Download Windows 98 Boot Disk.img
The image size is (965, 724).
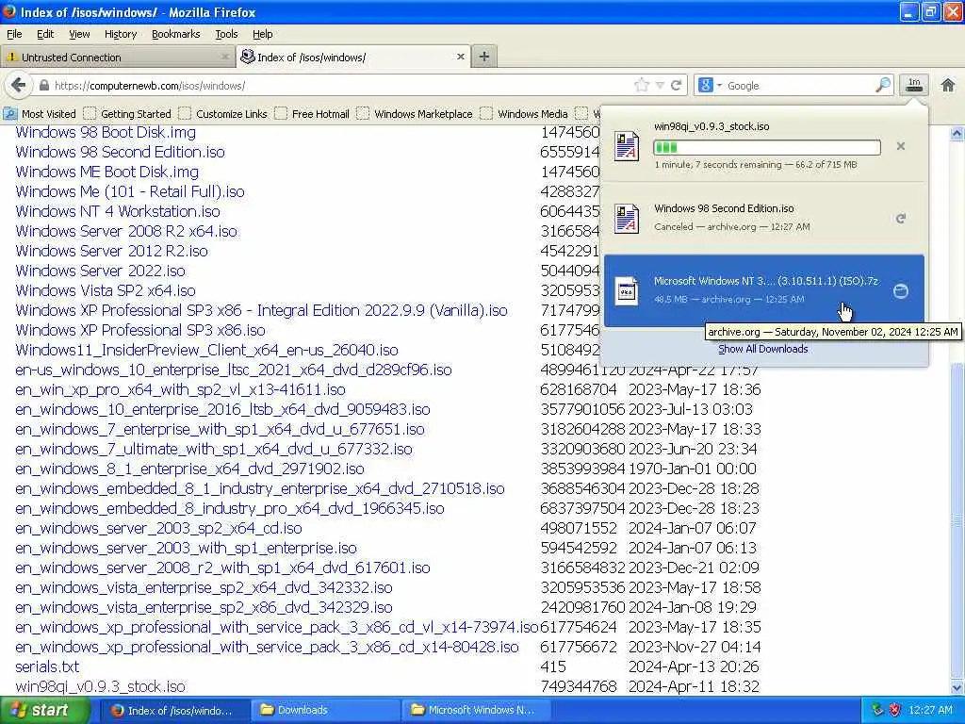tap(106, 132)
